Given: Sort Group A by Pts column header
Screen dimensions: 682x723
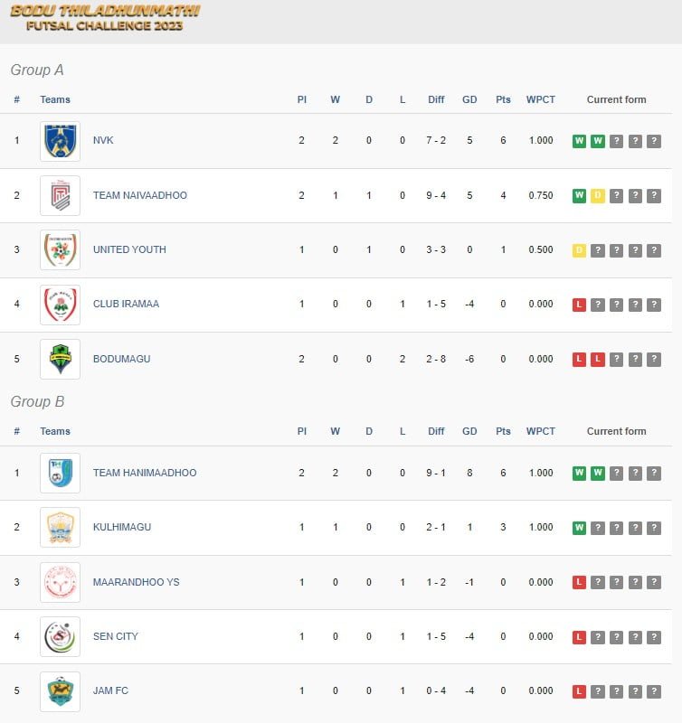Looking at the screenshot, I should click(x=503, y=99).
